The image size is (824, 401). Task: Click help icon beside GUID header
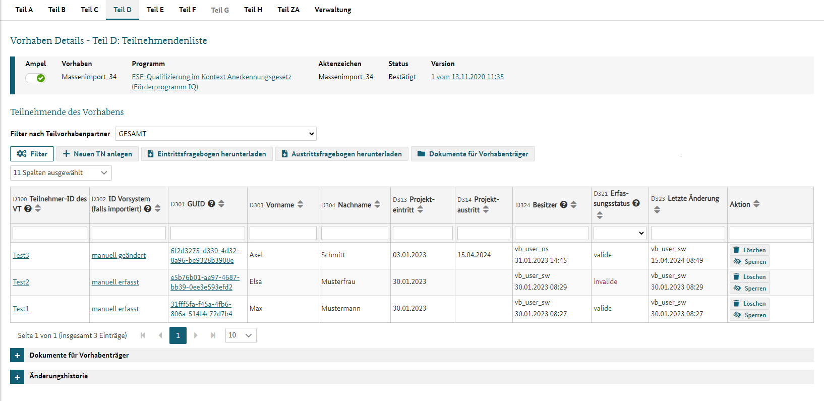coord(211,204)
